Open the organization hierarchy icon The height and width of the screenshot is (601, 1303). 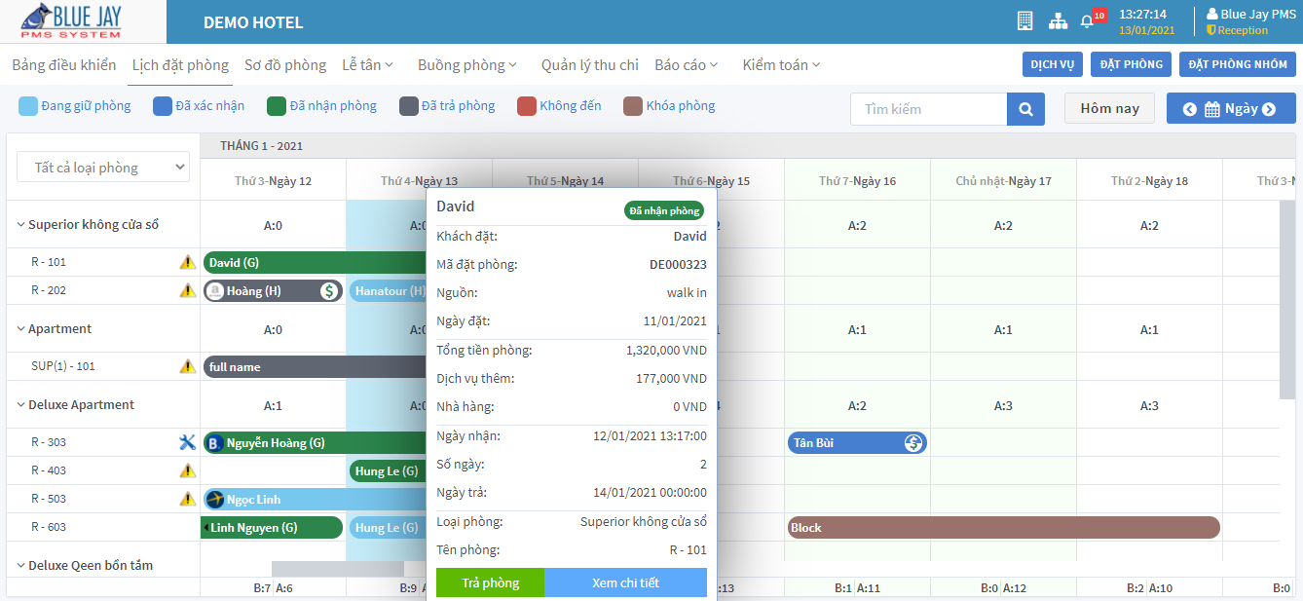point(1058,20)
